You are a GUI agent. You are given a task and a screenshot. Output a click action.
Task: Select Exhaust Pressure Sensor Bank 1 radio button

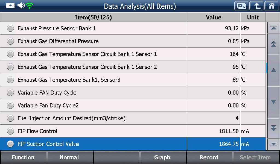coord(10,28)
